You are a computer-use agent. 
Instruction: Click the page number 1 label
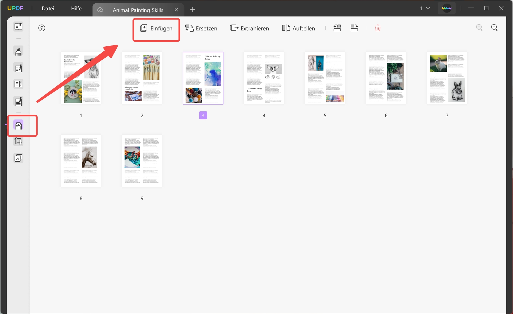[x=81, y=115]
